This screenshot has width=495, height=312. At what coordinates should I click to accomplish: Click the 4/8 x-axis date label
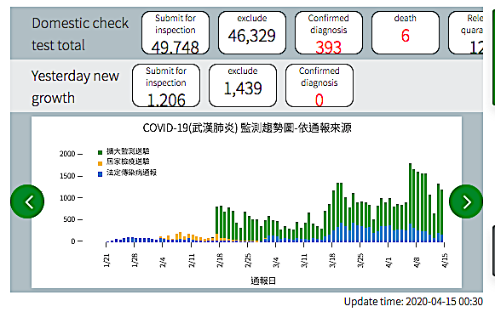click(417, 262)
